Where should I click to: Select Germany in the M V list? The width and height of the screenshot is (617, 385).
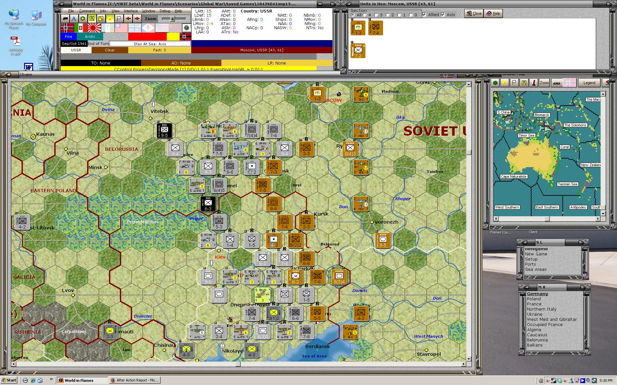coord(537,294)
